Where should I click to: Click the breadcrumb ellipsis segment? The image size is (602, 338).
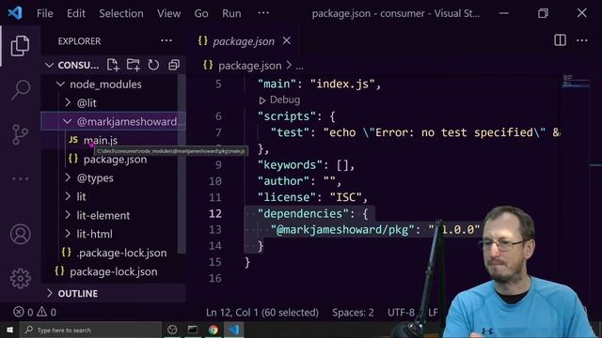click(x=299, y=66)
